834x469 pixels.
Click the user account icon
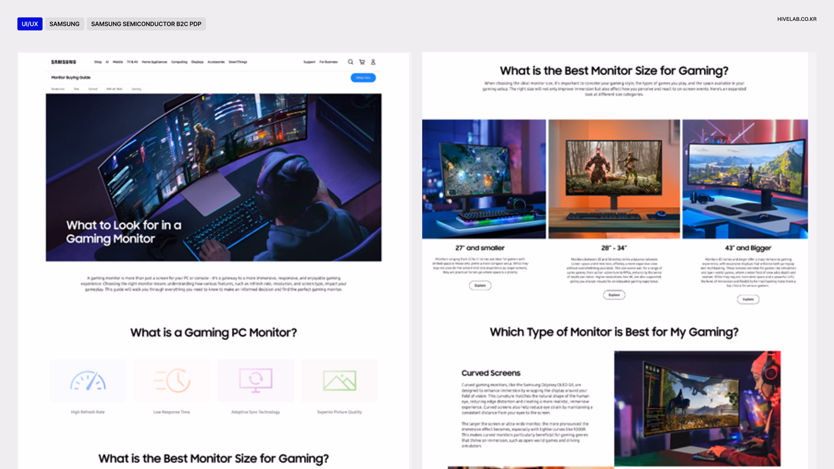tap(373, 62)
